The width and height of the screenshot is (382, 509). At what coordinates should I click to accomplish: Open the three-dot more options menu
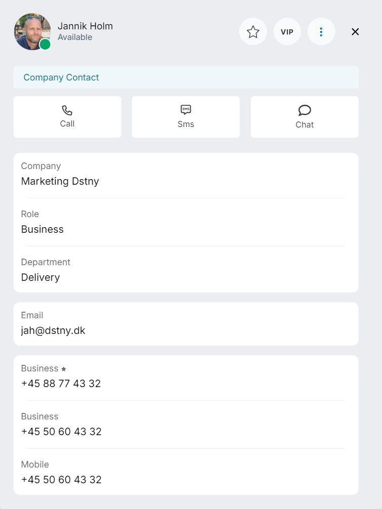tap(321, 31)
